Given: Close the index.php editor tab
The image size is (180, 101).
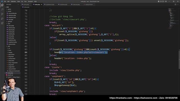Looking at the screenshot, I should [41, 4].
